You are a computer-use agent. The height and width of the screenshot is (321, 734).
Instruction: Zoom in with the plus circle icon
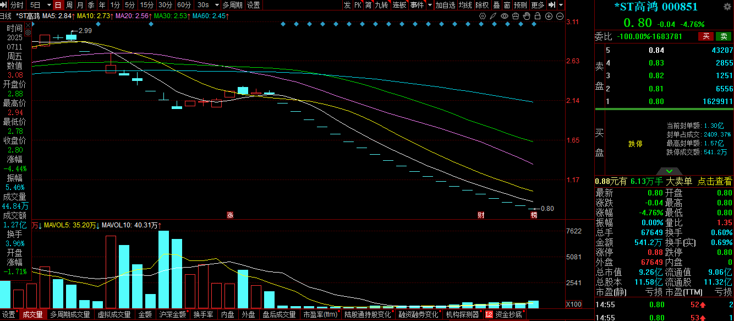coord(549,16)
